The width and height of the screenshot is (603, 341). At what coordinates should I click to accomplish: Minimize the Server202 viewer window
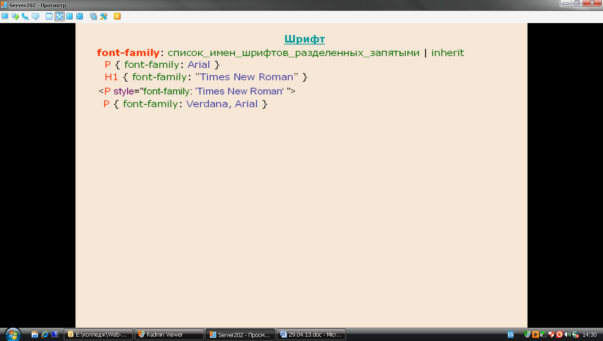[565, 3]
